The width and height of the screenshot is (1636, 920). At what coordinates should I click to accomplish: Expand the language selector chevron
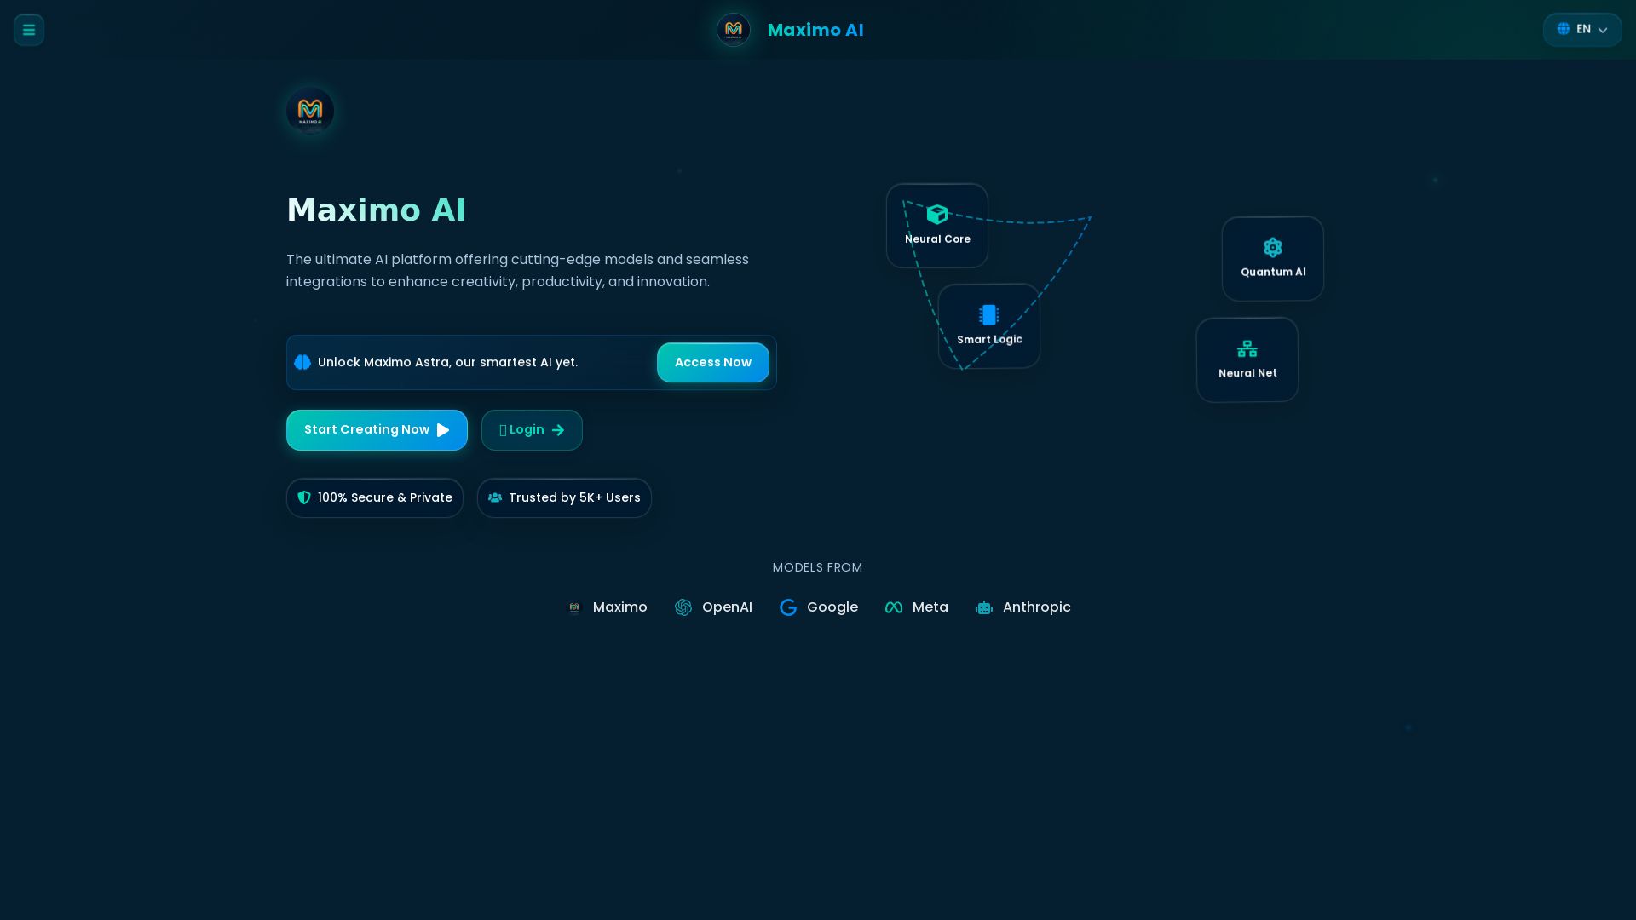pos(1603,30)
